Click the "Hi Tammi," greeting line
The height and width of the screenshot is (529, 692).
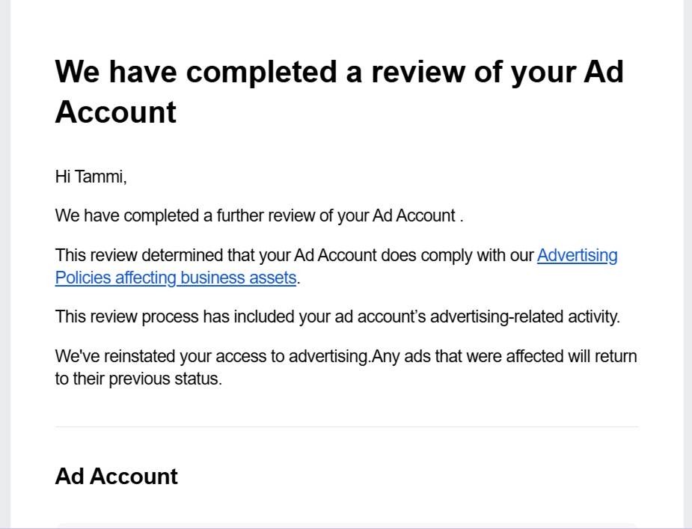coord(91,177)
